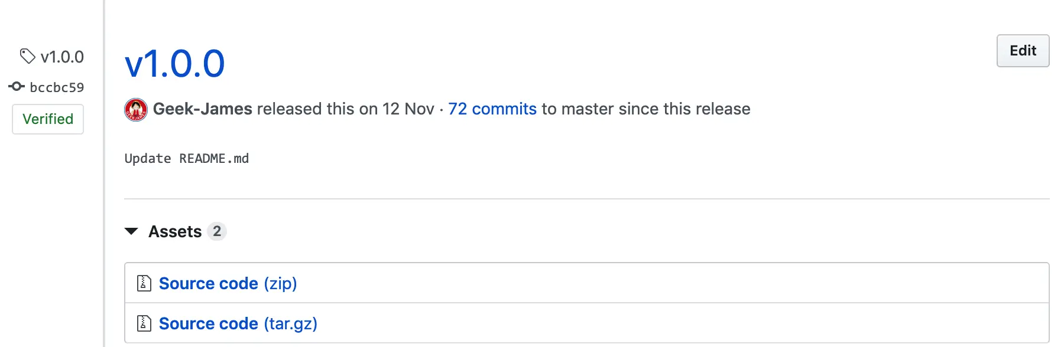
Task: Collapse the Assets disclosure triangle
Action: pos(131,231)
